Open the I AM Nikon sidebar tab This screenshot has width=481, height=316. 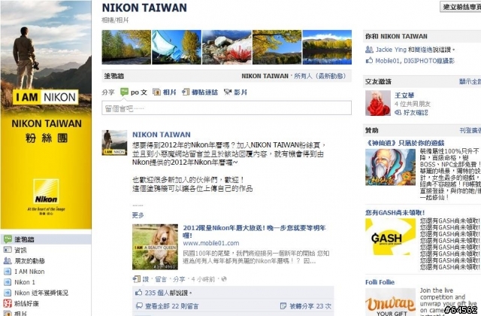click(x=29, y=272)
